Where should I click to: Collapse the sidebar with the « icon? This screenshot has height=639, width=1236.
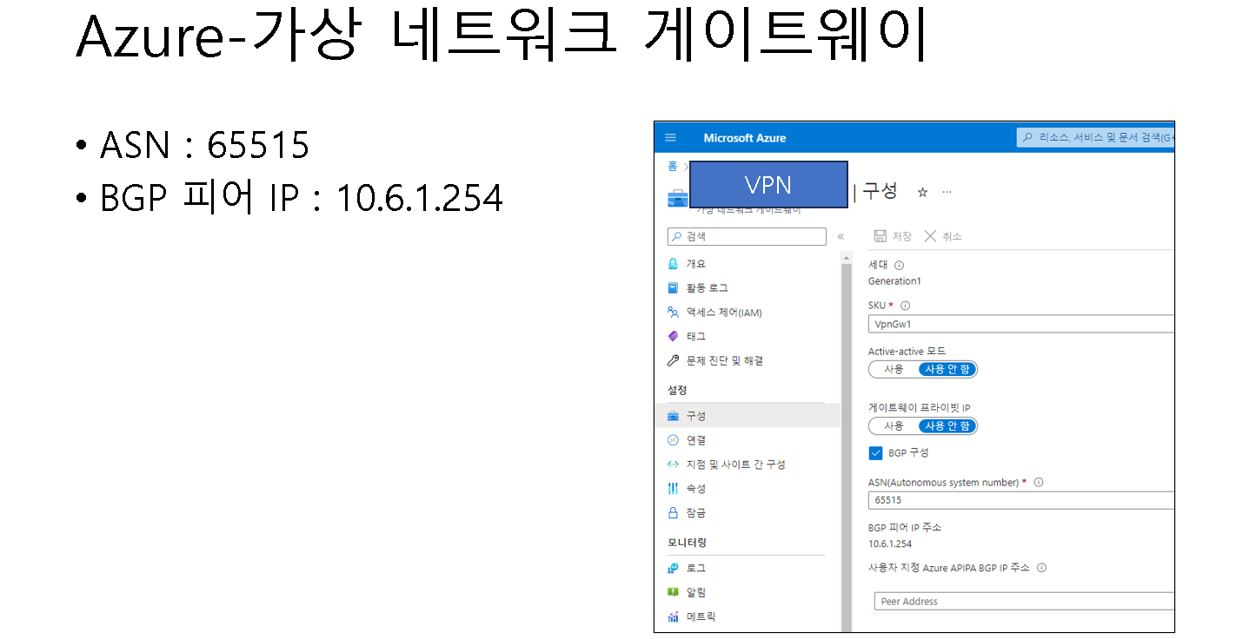point(841,236)
